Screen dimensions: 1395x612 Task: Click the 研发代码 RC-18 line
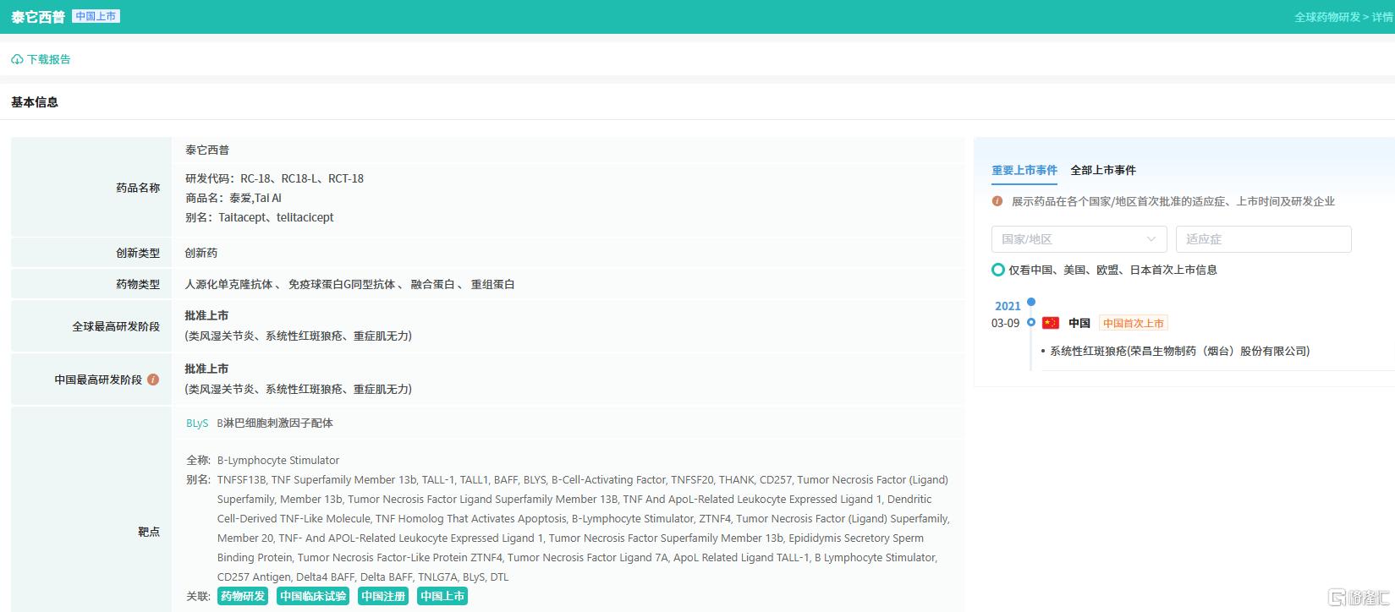pos(274,178)
